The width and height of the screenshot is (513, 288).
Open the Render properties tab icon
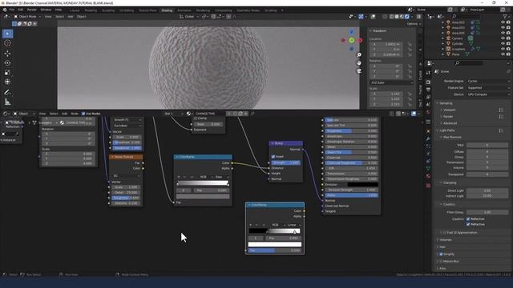point(428,82)
